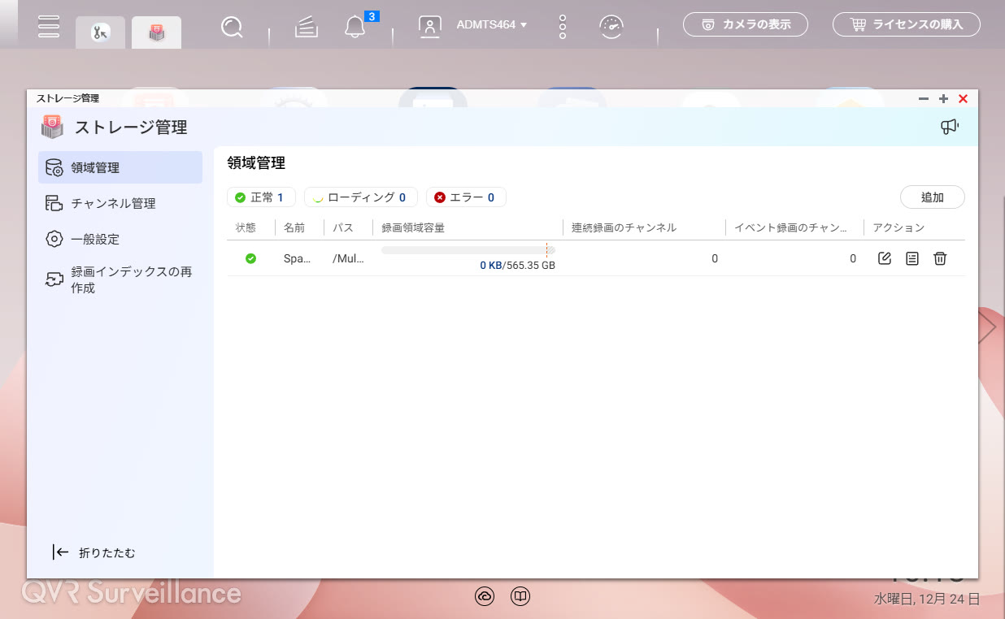Filter by ローディング status

tap(359, 197)
